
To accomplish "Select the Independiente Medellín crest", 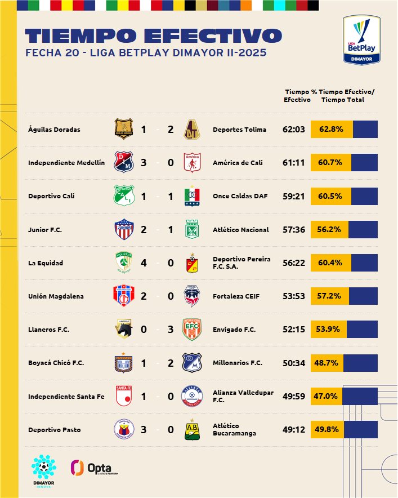I will pyautogui.click(x=123, y=162).
